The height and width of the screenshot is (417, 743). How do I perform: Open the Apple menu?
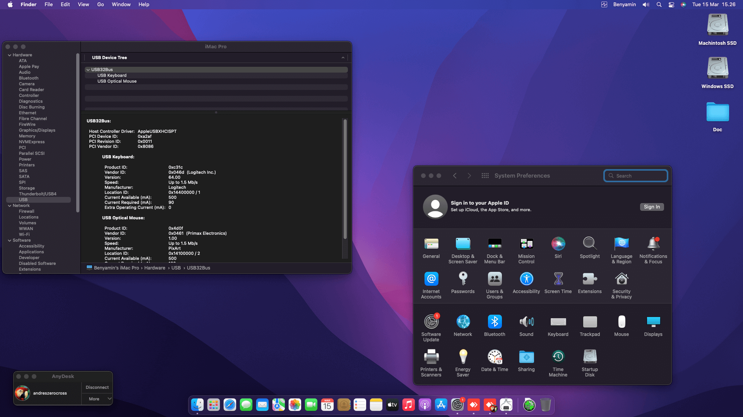coord(10,5)
